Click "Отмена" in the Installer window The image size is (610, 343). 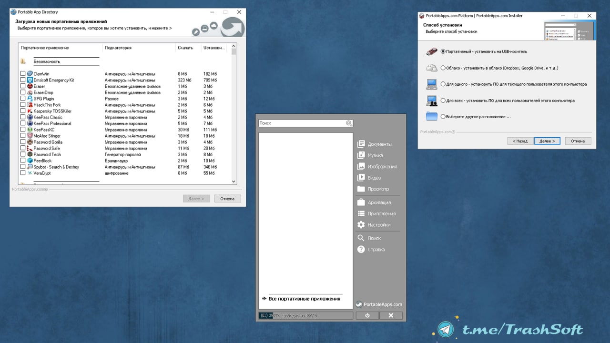[578, 141]
